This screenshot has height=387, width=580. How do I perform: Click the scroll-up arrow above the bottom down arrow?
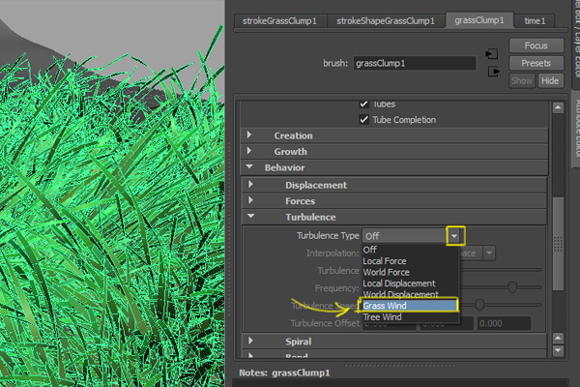point(558,338)
